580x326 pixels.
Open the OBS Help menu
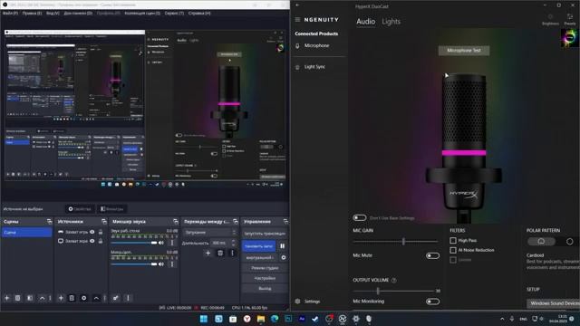point(199,13)
